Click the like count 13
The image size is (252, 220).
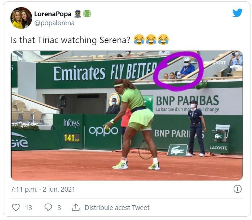click(x=28, y=208)
